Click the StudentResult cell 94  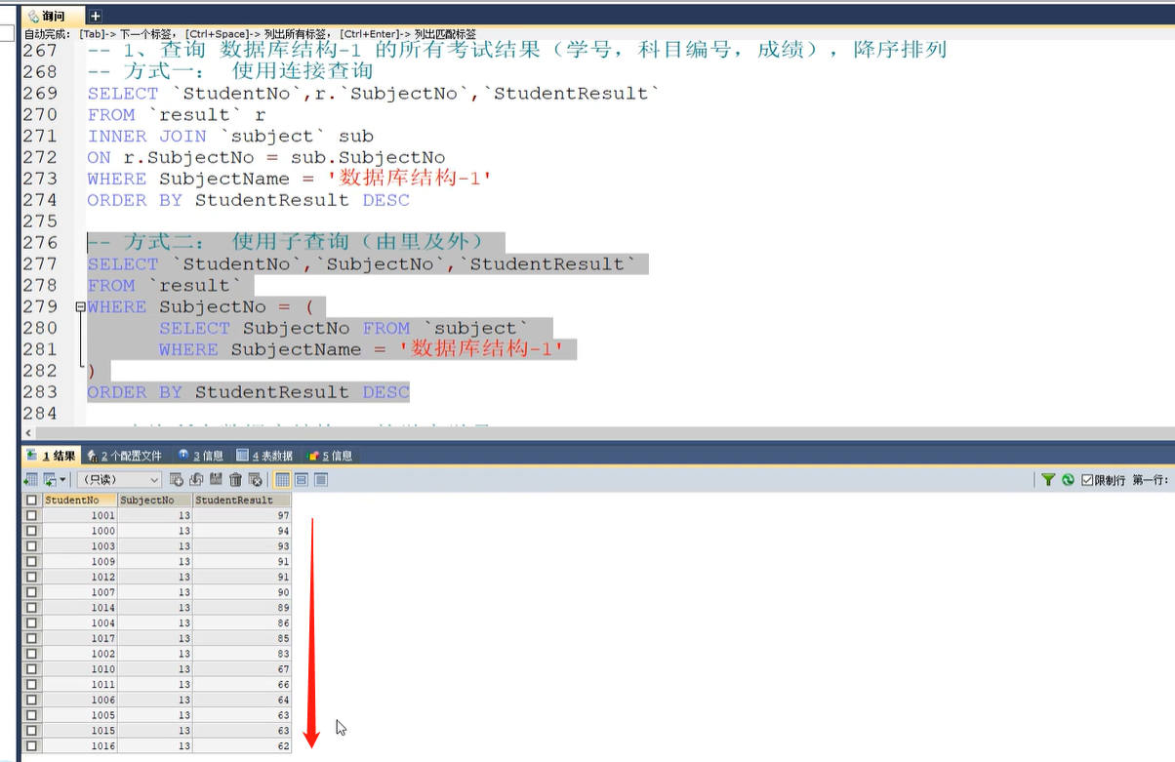pos(241,531)
